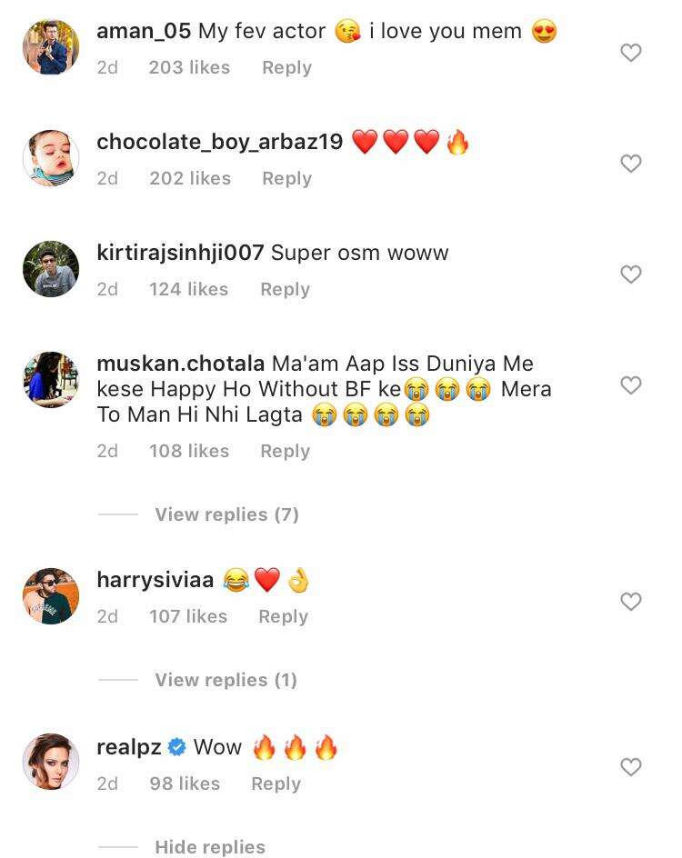Like realpz's Wow comment
Screen dimensions: 682x858
tap(630, 767)
